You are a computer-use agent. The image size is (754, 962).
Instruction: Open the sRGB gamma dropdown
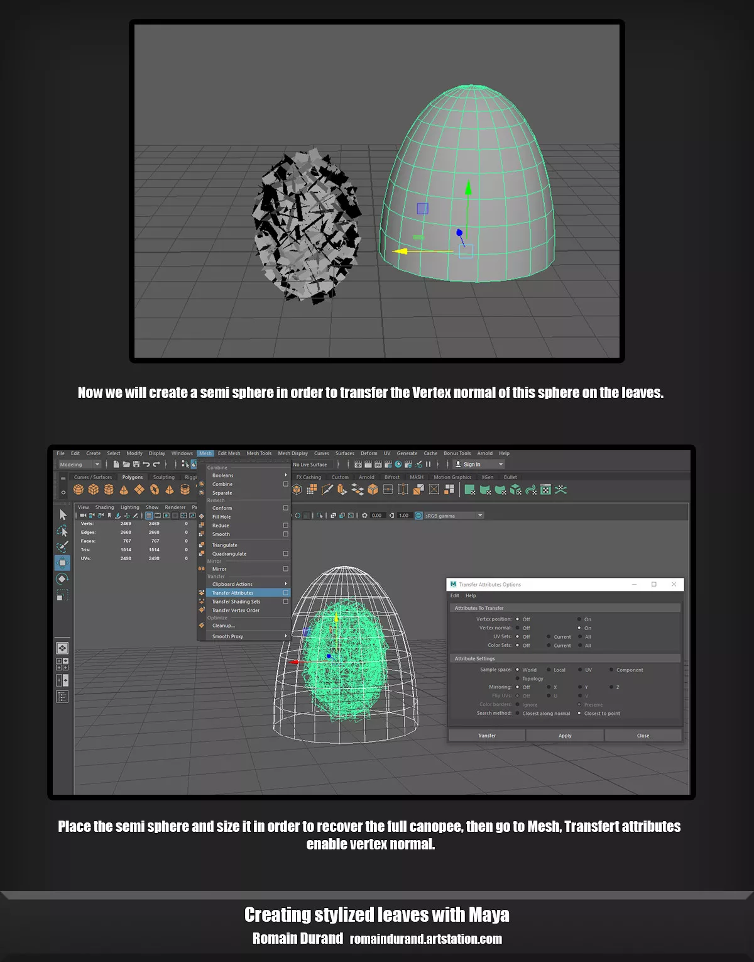pyautogui.click(x=480, y=516)
